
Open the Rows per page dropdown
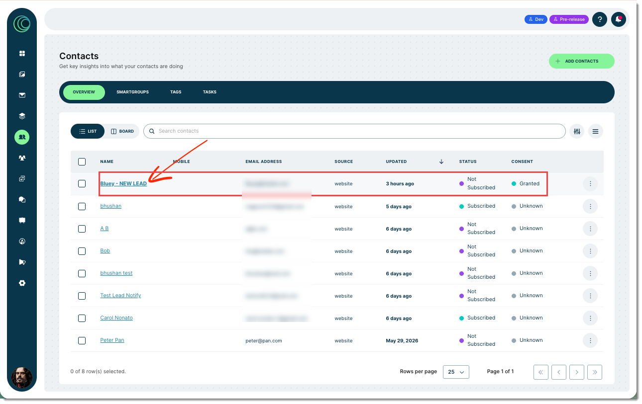[456, 372]
